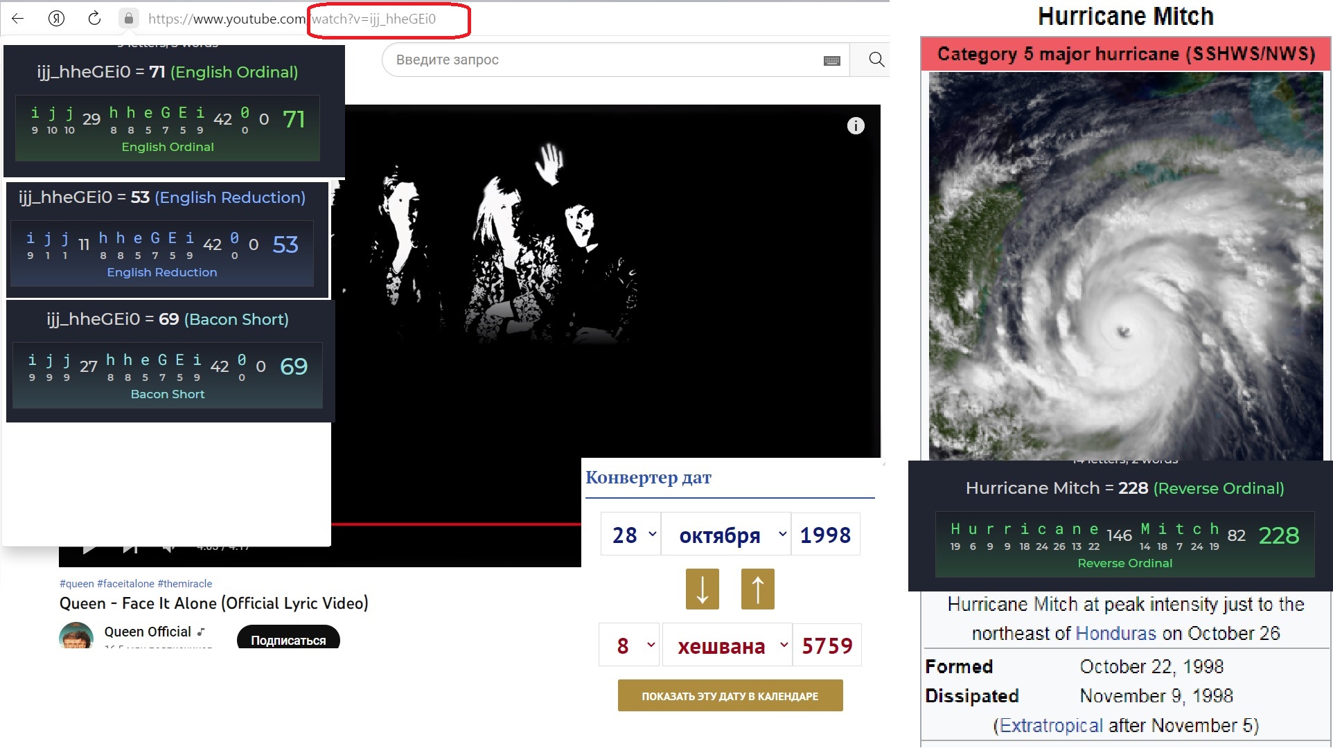This screenshot has height=748, width=1333.
Task: Open the video info card icon
Action: (856, 125)
